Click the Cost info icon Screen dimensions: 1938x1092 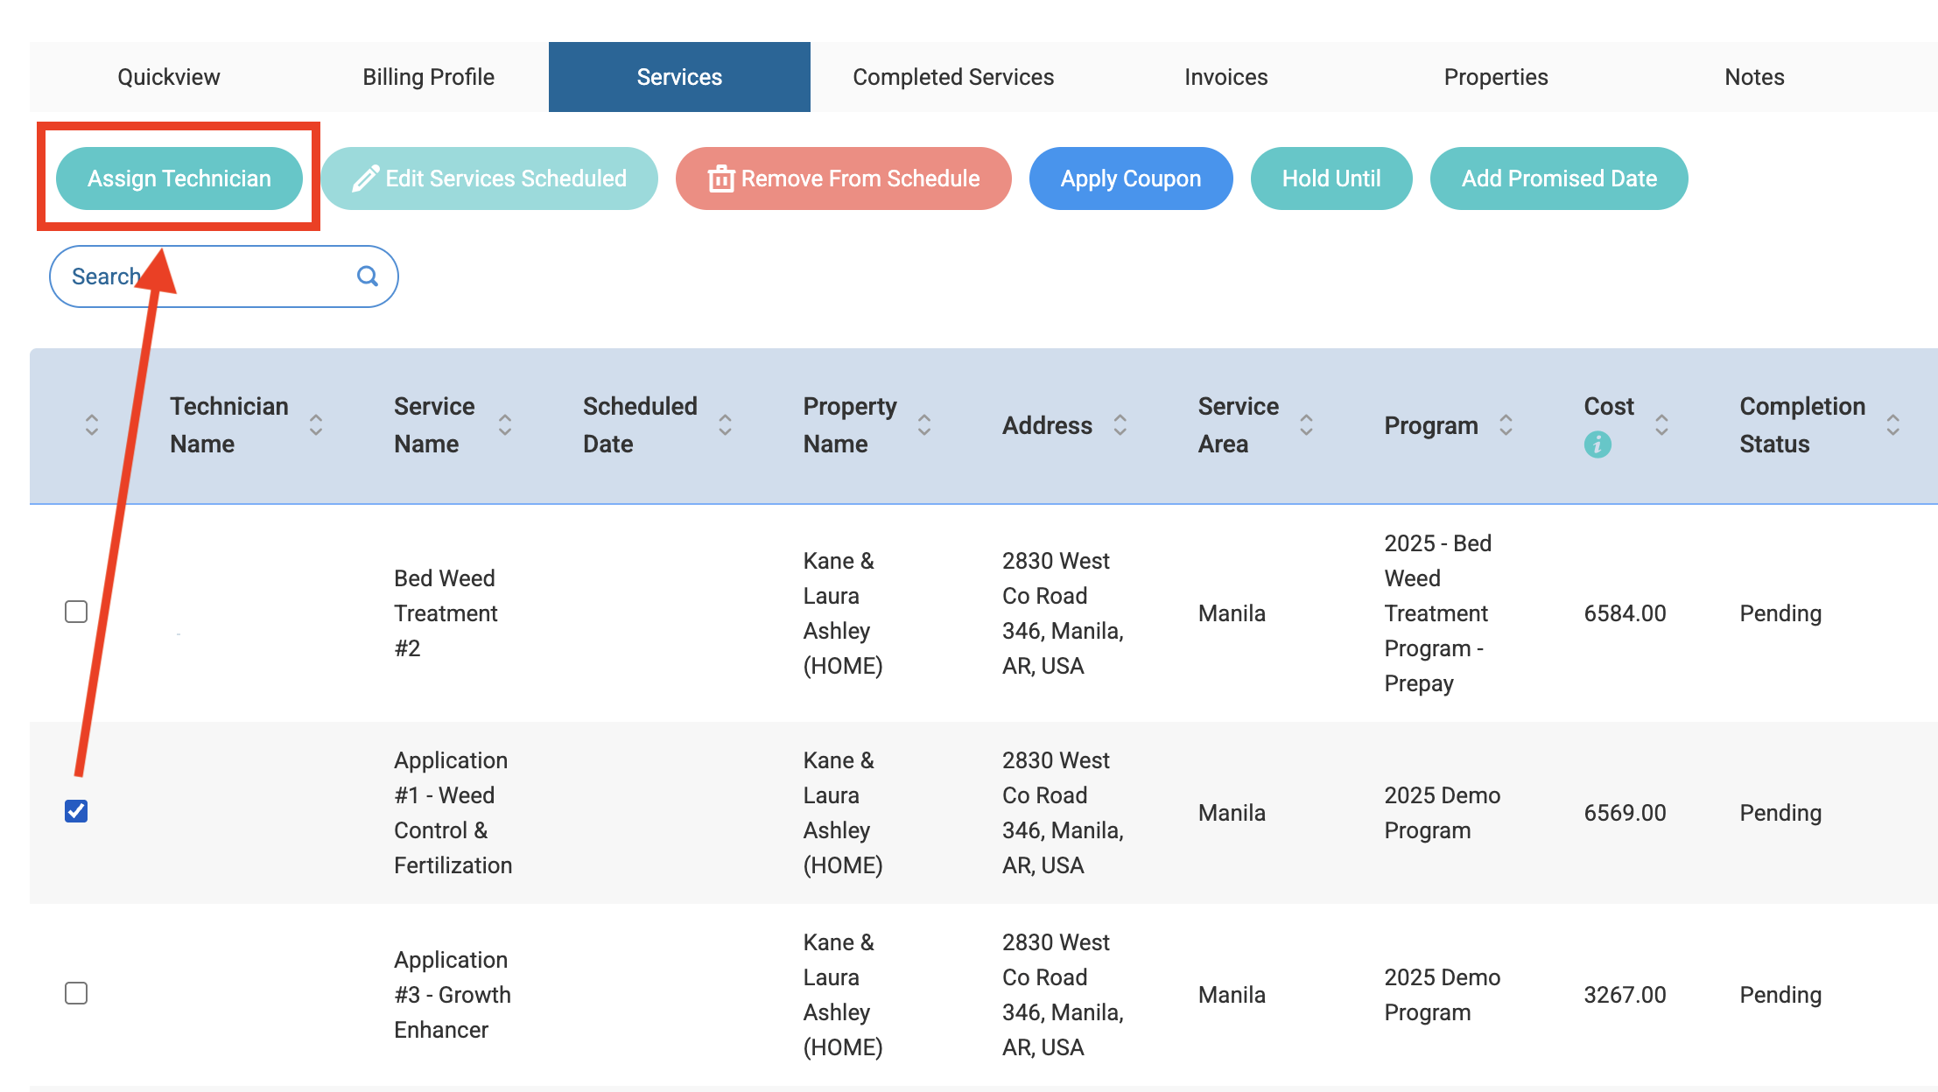pyautogui.click(x=1597, y=444)
